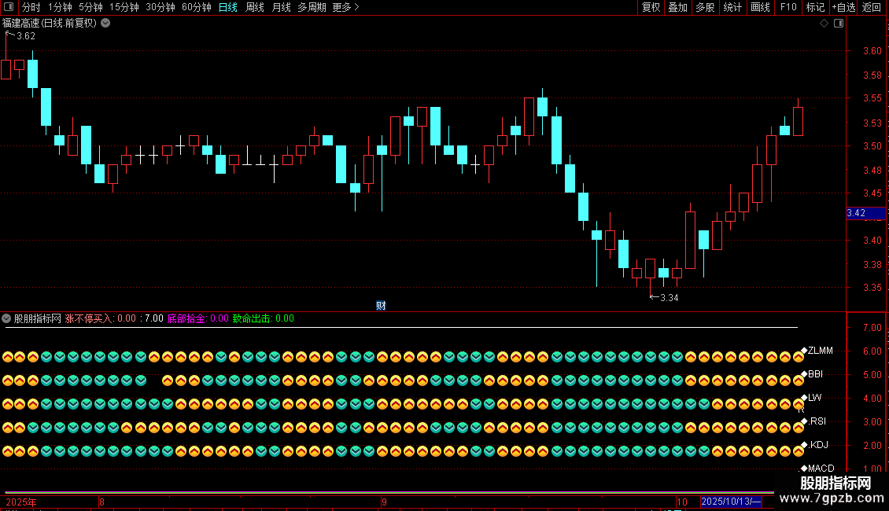Screen dimensions: 889x511
Task: Add stock via +自选 button
Action: [x=843, y=7]
